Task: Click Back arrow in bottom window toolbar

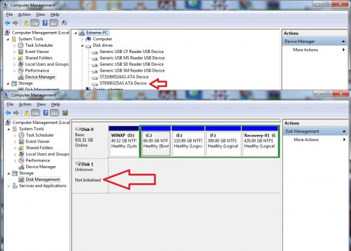Action: 8,112
